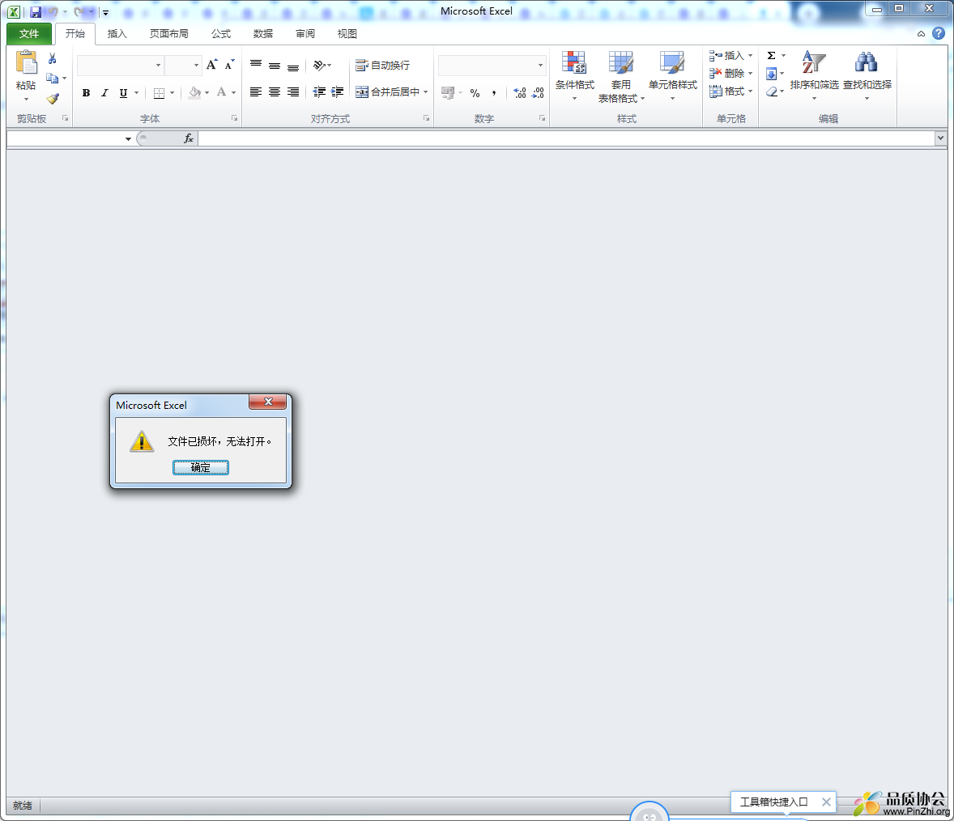This screenshot has width=954, height=821.
Task: Open the font size dropdown
Action: [196, 65]
